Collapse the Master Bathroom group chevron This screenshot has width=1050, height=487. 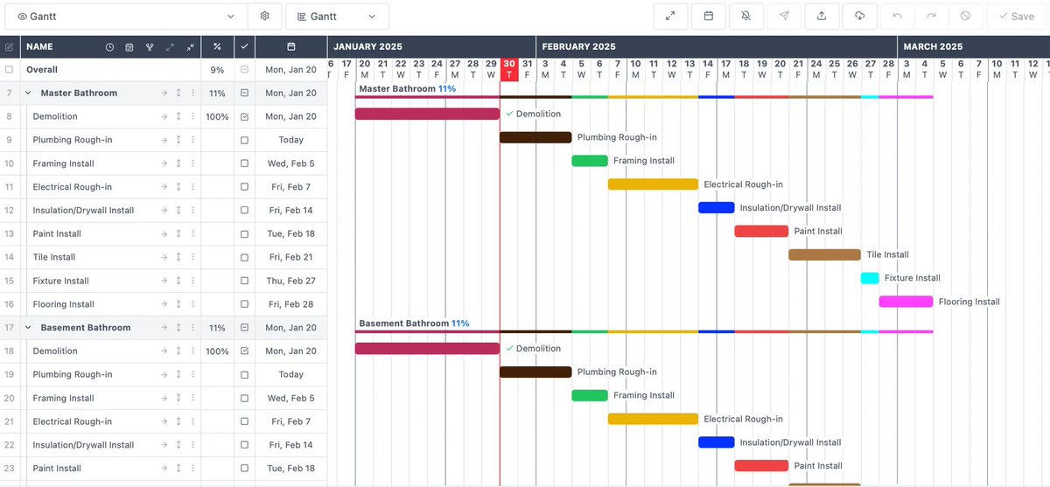pyautogui.click(x=28, y=93)
